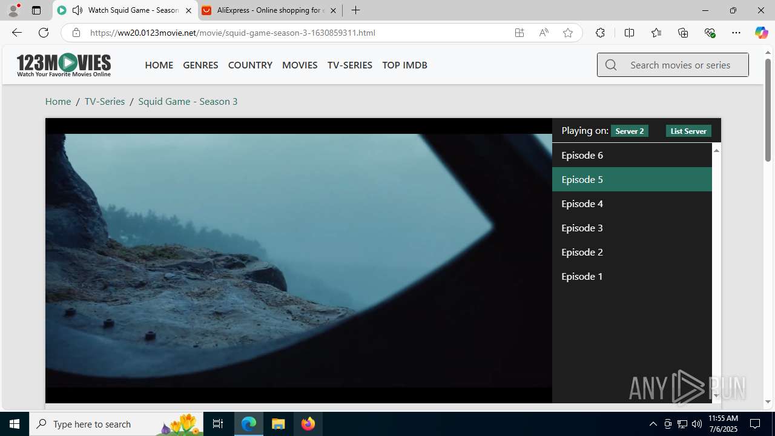View site information lock icon
Viewport: 775px width, 436px height.
pyautogui.click(x=76, y=33)
